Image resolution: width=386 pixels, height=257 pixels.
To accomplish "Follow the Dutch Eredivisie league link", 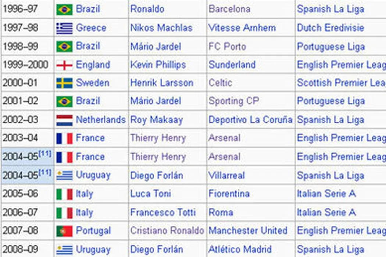I will 330,28.
